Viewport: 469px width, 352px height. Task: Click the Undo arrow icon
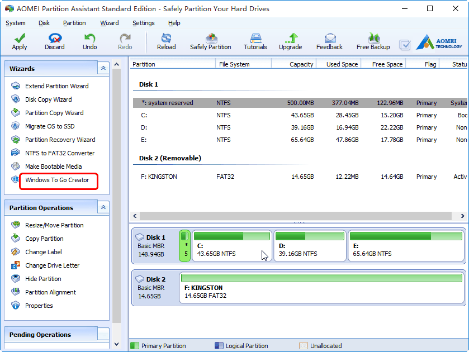click(90, 39)
